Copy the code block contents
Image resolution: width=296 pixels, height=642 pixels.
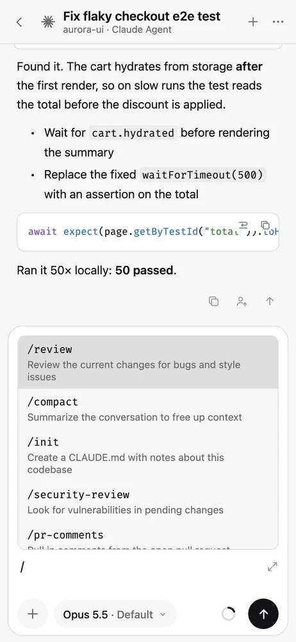coord(265,224)
